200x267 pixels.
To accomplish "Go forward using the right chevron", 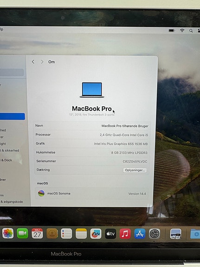I will [x=42, y=62].
